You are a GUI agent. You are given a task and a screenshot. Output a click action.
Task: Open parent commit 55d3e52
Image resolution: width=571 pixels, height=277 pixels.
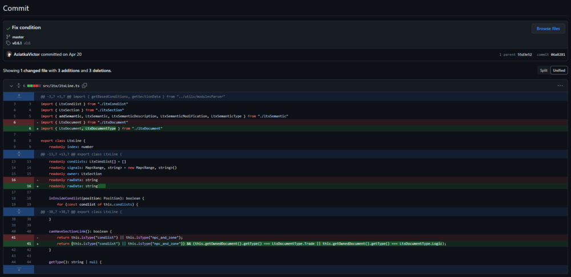pos(524,55)
